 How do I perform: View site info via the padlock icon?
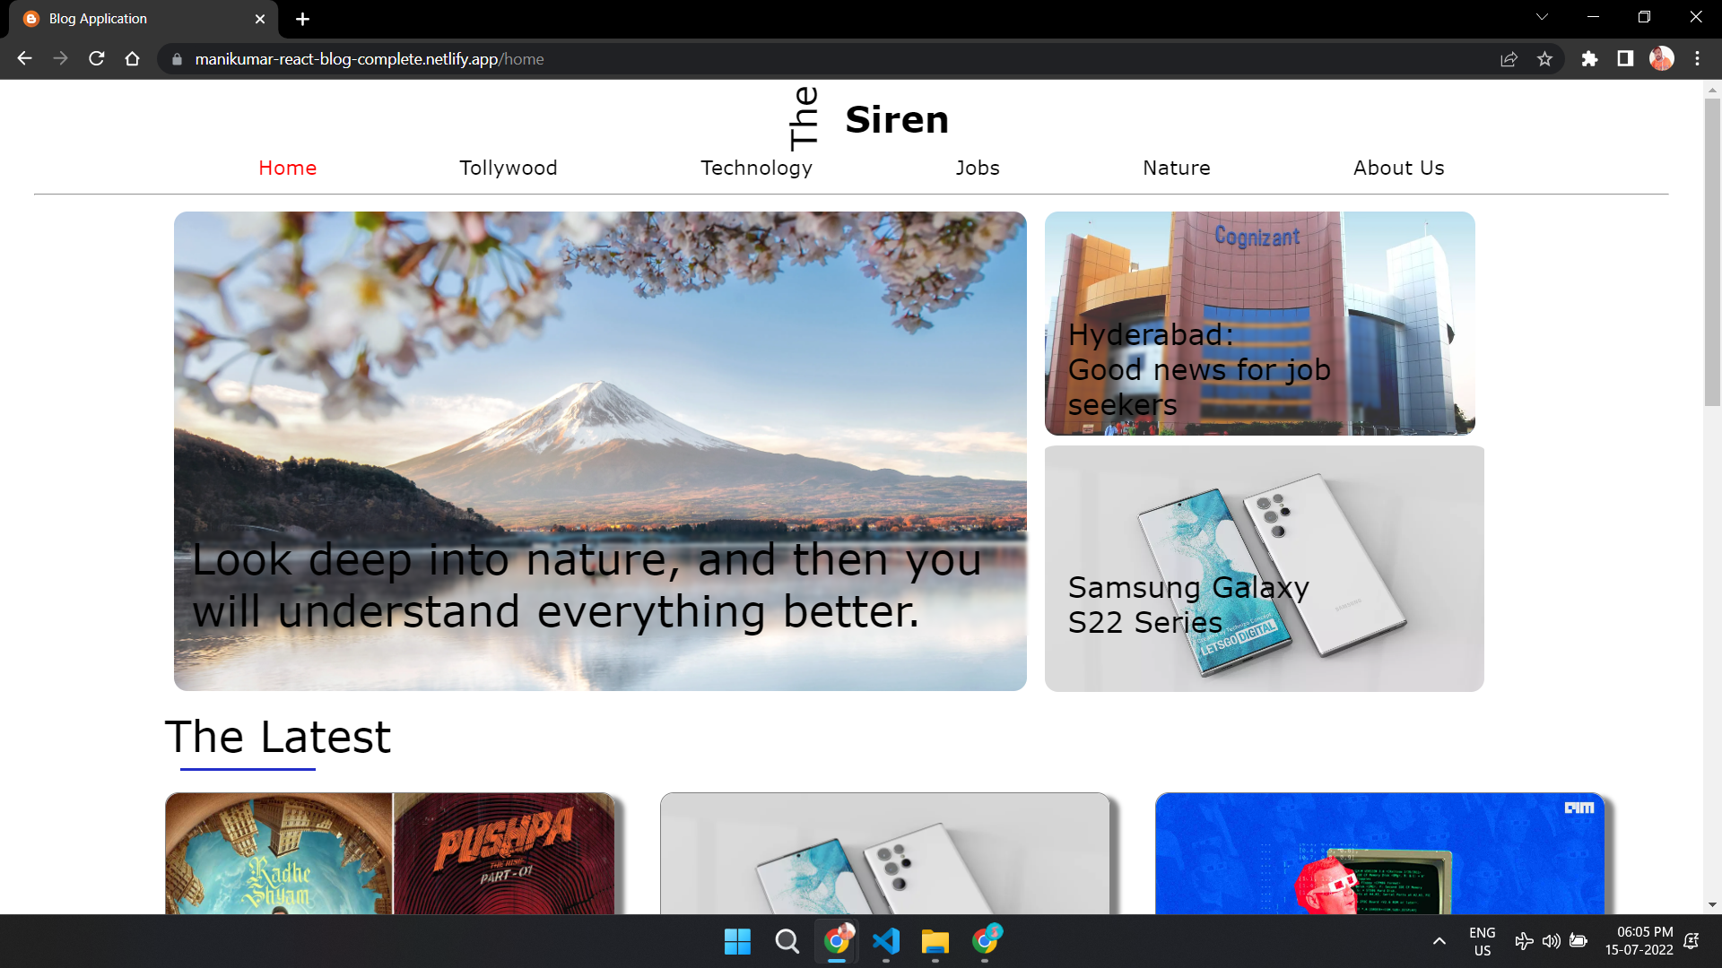177,59
